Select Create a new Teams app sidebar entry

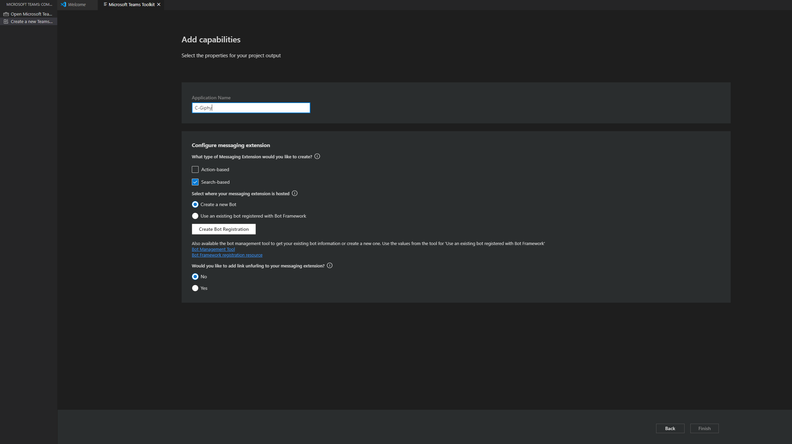coord(28,21)
